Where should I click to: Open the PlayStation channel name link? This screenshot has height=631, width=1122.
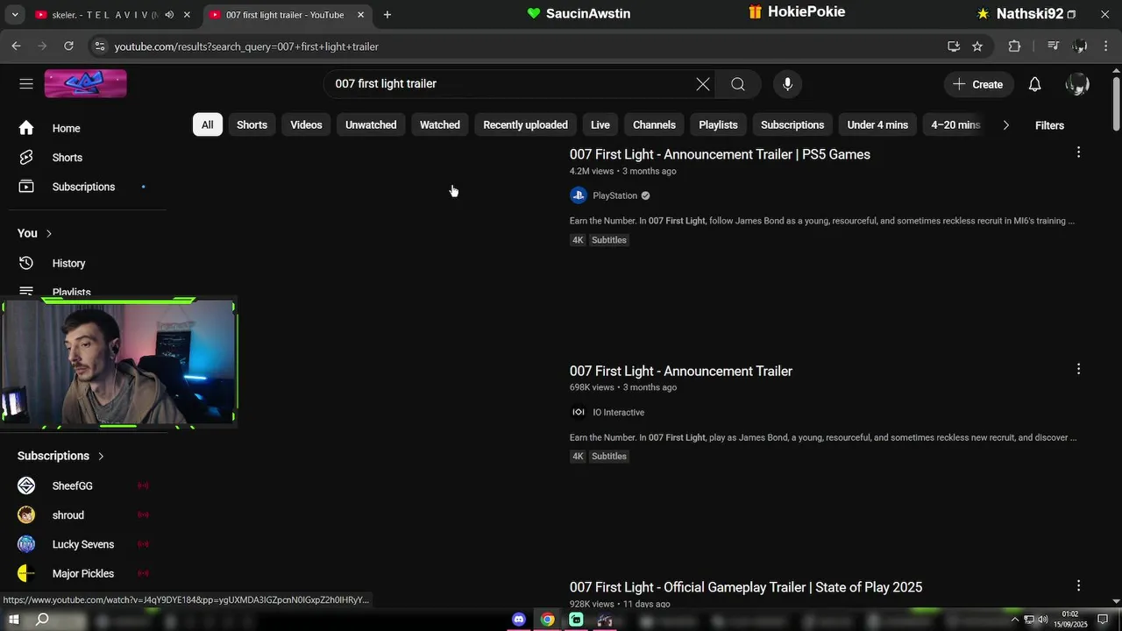[x=614, y=195]
